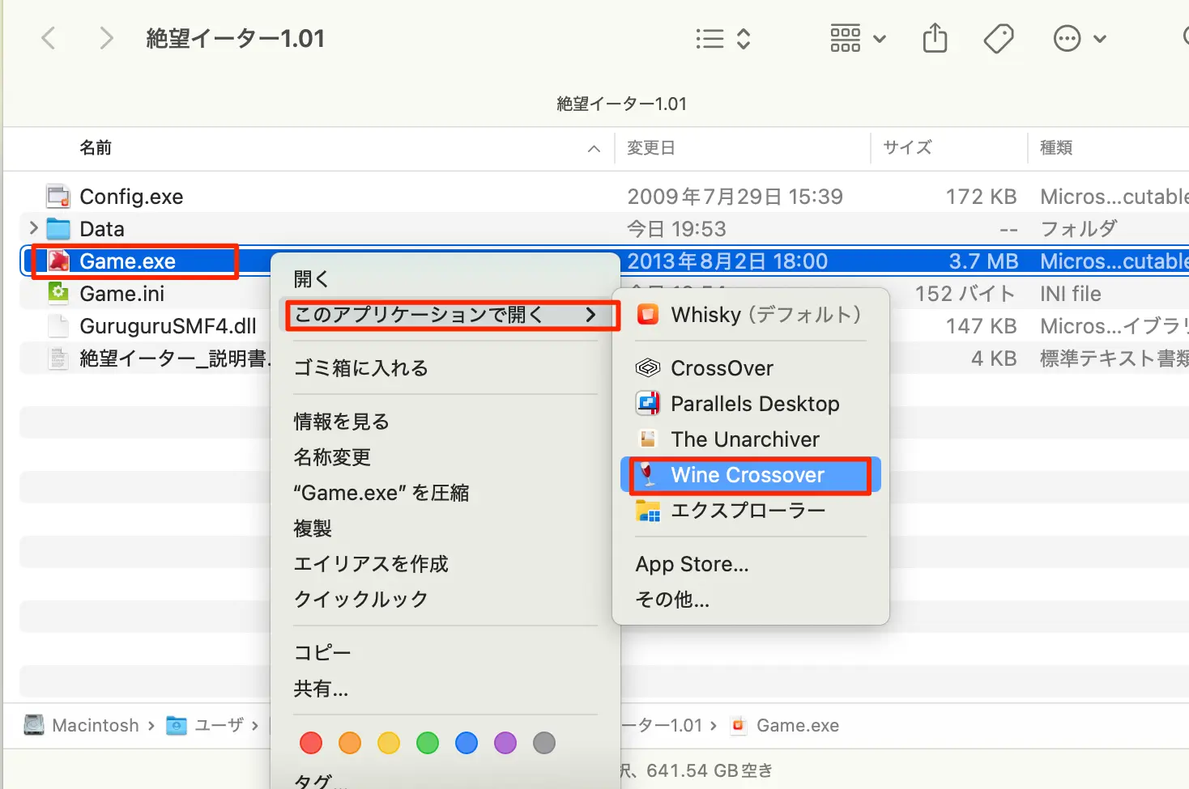Screen dimensions: 1189x789
Task: Select その他... in the submenu
Action: (672, 600)
